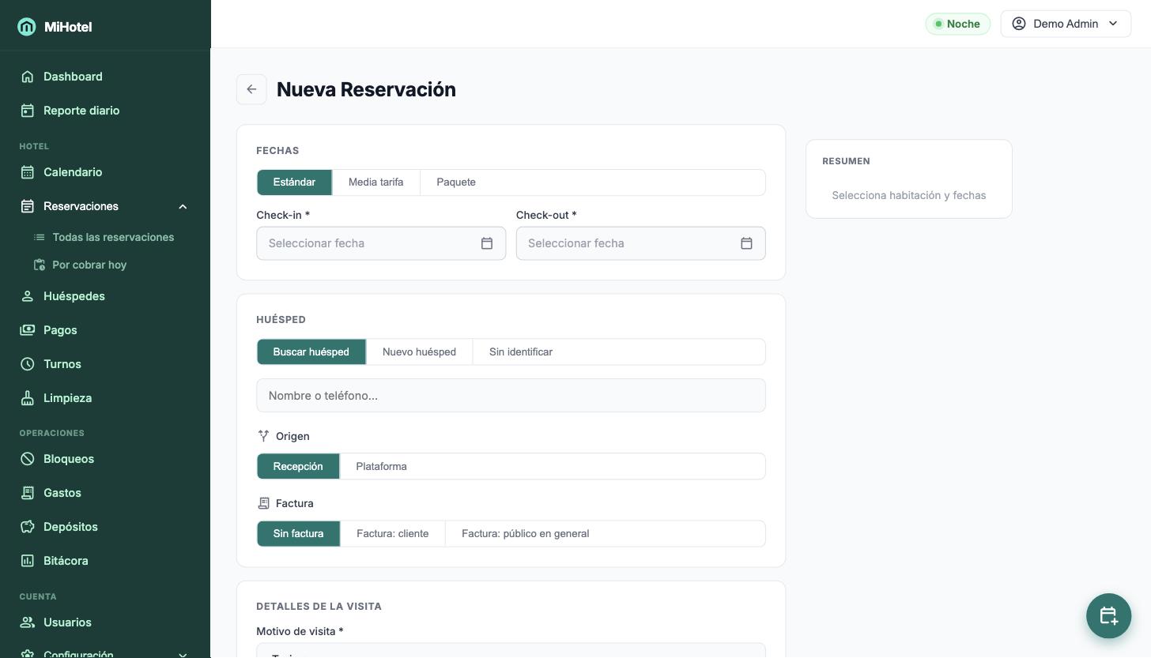Click the MiHotel logo icon

coord(26,27)
